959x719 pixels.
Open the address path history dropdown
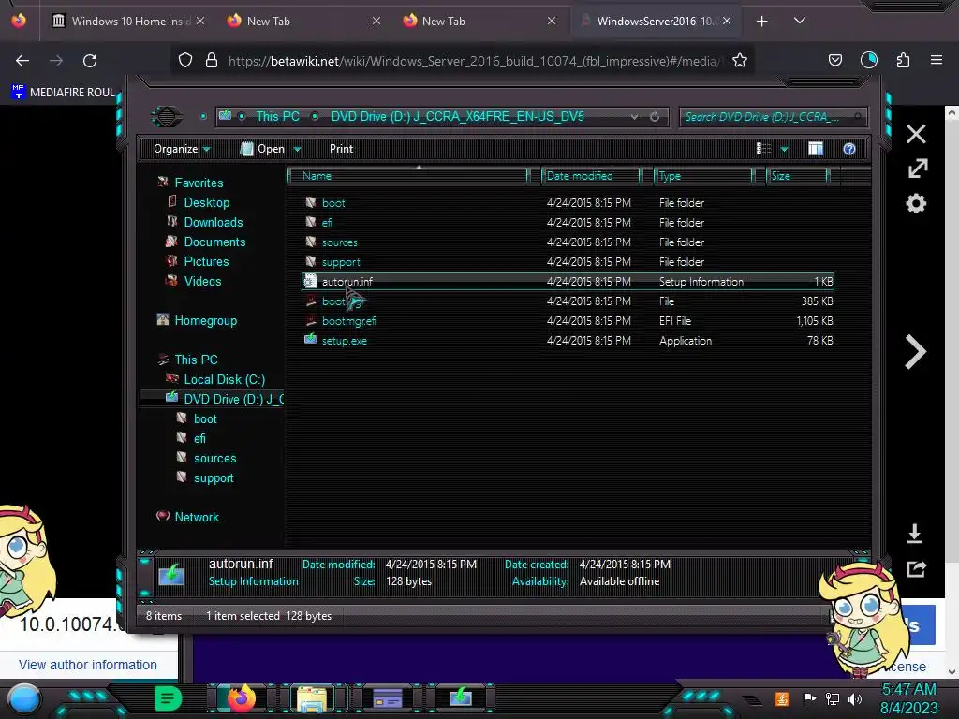tap(634, 117)
